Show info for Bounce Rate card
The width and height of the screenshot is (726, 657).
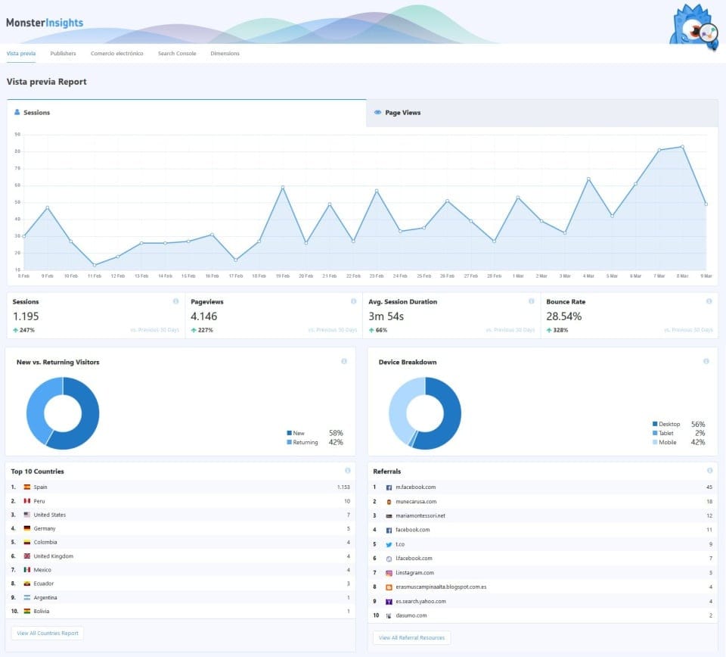pos(709,301)
